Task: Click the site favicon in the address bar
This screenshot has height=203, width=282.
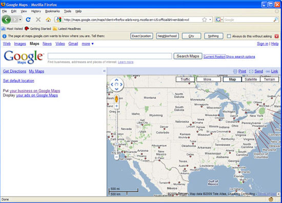Action: (59, 19)
